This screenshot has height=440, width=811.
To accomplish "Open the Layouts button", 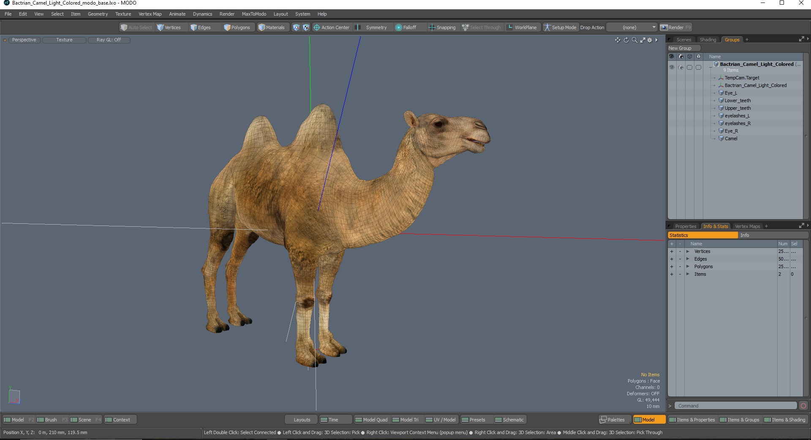I will tap(302, 420).
